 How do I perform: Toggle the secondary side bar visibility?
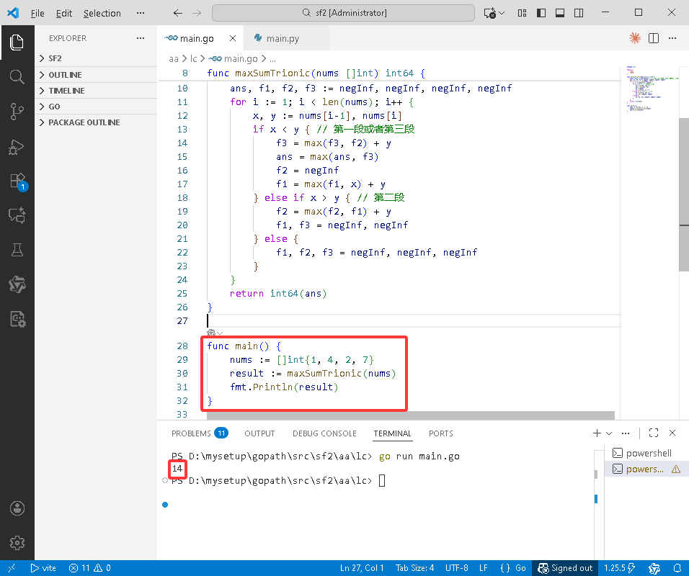579,13
